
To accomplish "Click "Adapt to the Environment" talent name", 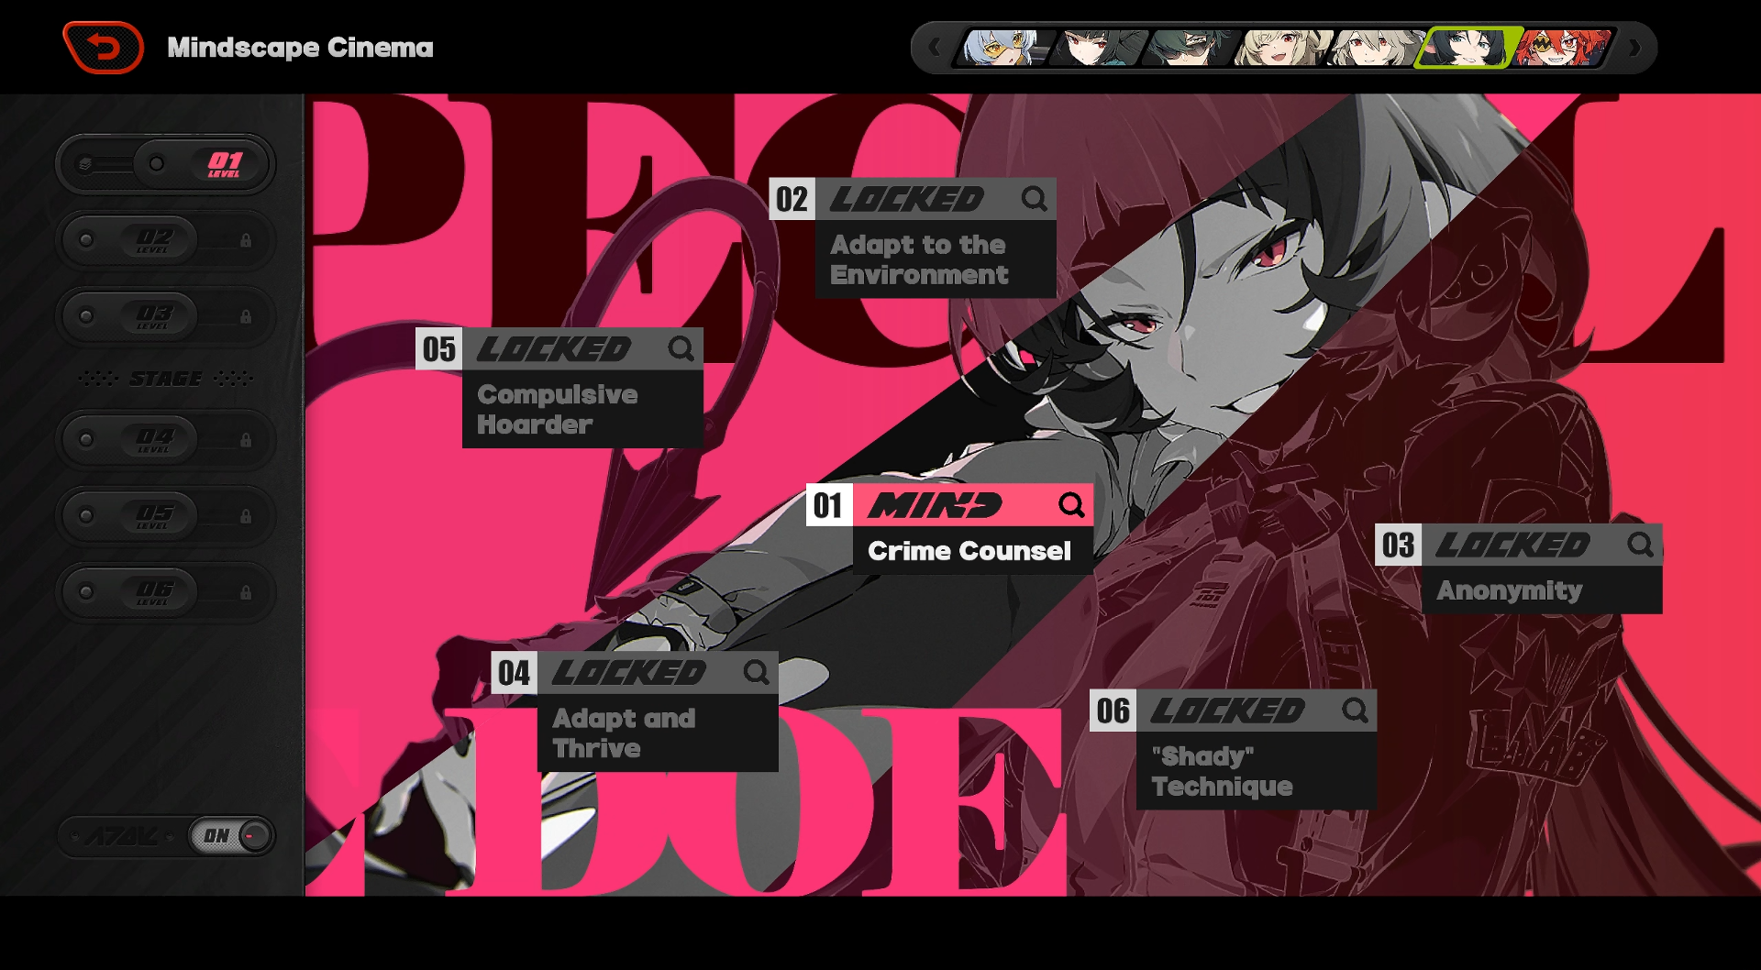I will [x=919, y=259].
